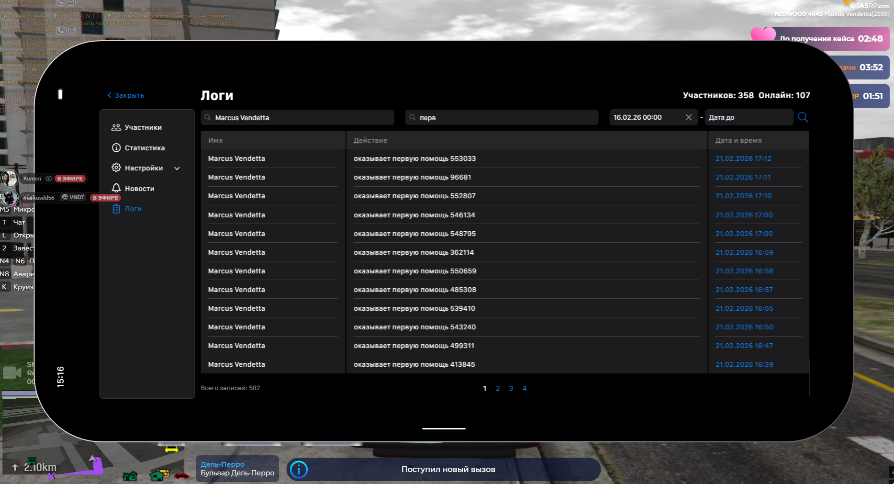Clear the start date 16.02.26 00:00
Screen dimensions: 894x484
click(x=689, y=117)
